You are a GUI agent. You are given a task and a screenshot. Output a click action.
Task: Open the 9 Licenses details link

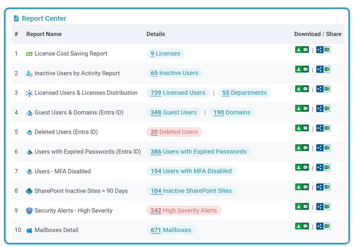point(165,54)
